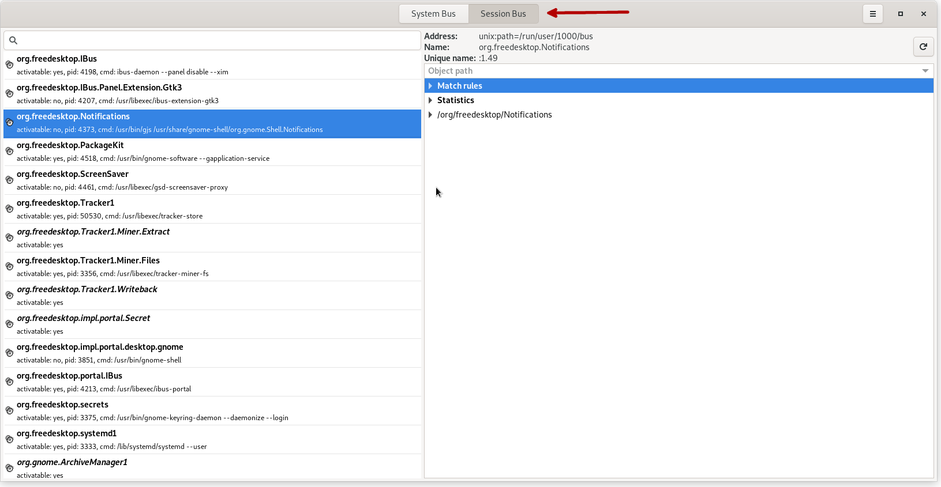Expand the Match rules row
This screenshot has width=941, height=487.
(x=430, y=86)
